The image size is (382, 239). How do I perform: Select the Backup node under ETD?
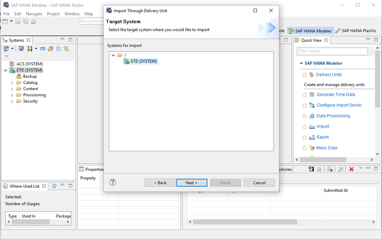click(30, 76)
